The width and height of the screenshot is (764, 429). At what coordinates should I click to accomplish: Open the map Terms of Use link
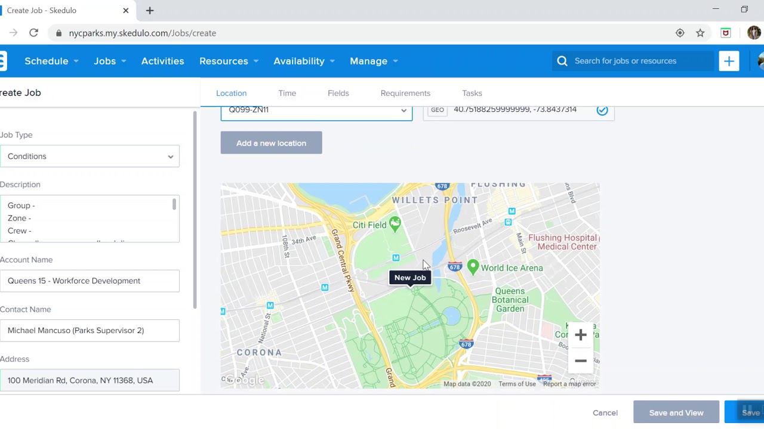[x=517, y=384]
